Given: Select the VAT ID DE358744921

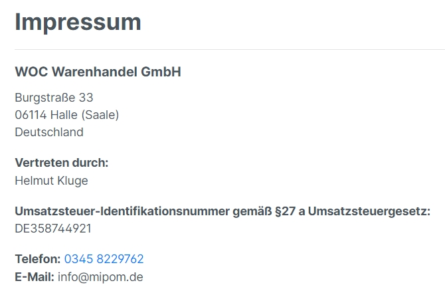Looking at the screenshot, I should [53, 229].
